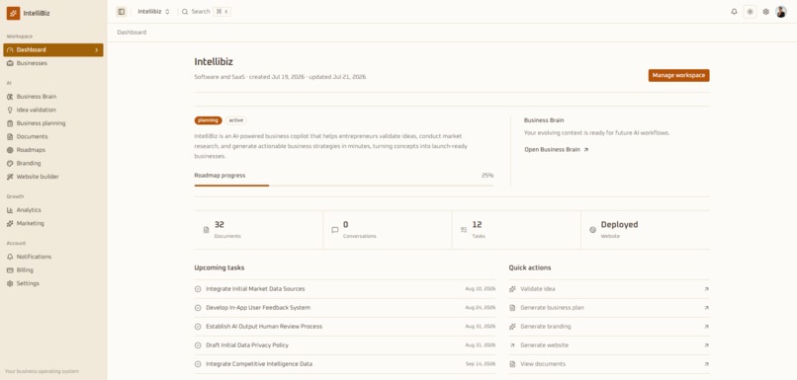Click the sidebar Settings gear icon
This screenshot has width=797, height=380.
10,283
